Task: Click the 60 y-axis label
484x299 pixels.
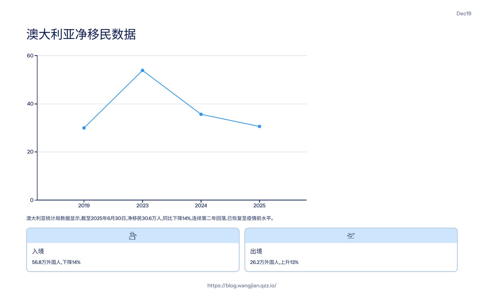Action: click(30, 56)
